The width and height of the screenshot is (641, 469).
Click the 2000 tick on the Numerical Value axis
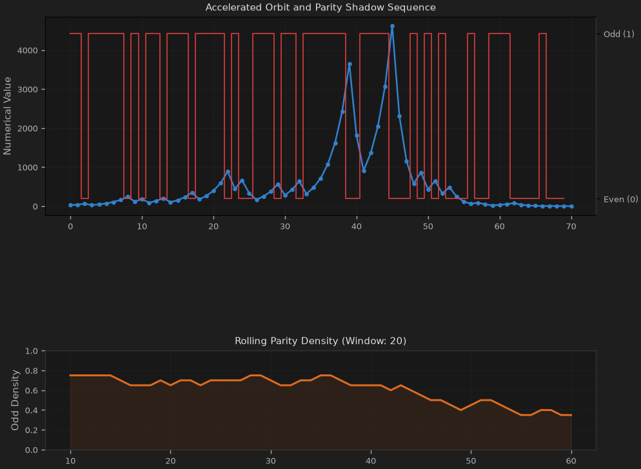tap(27, 129)
